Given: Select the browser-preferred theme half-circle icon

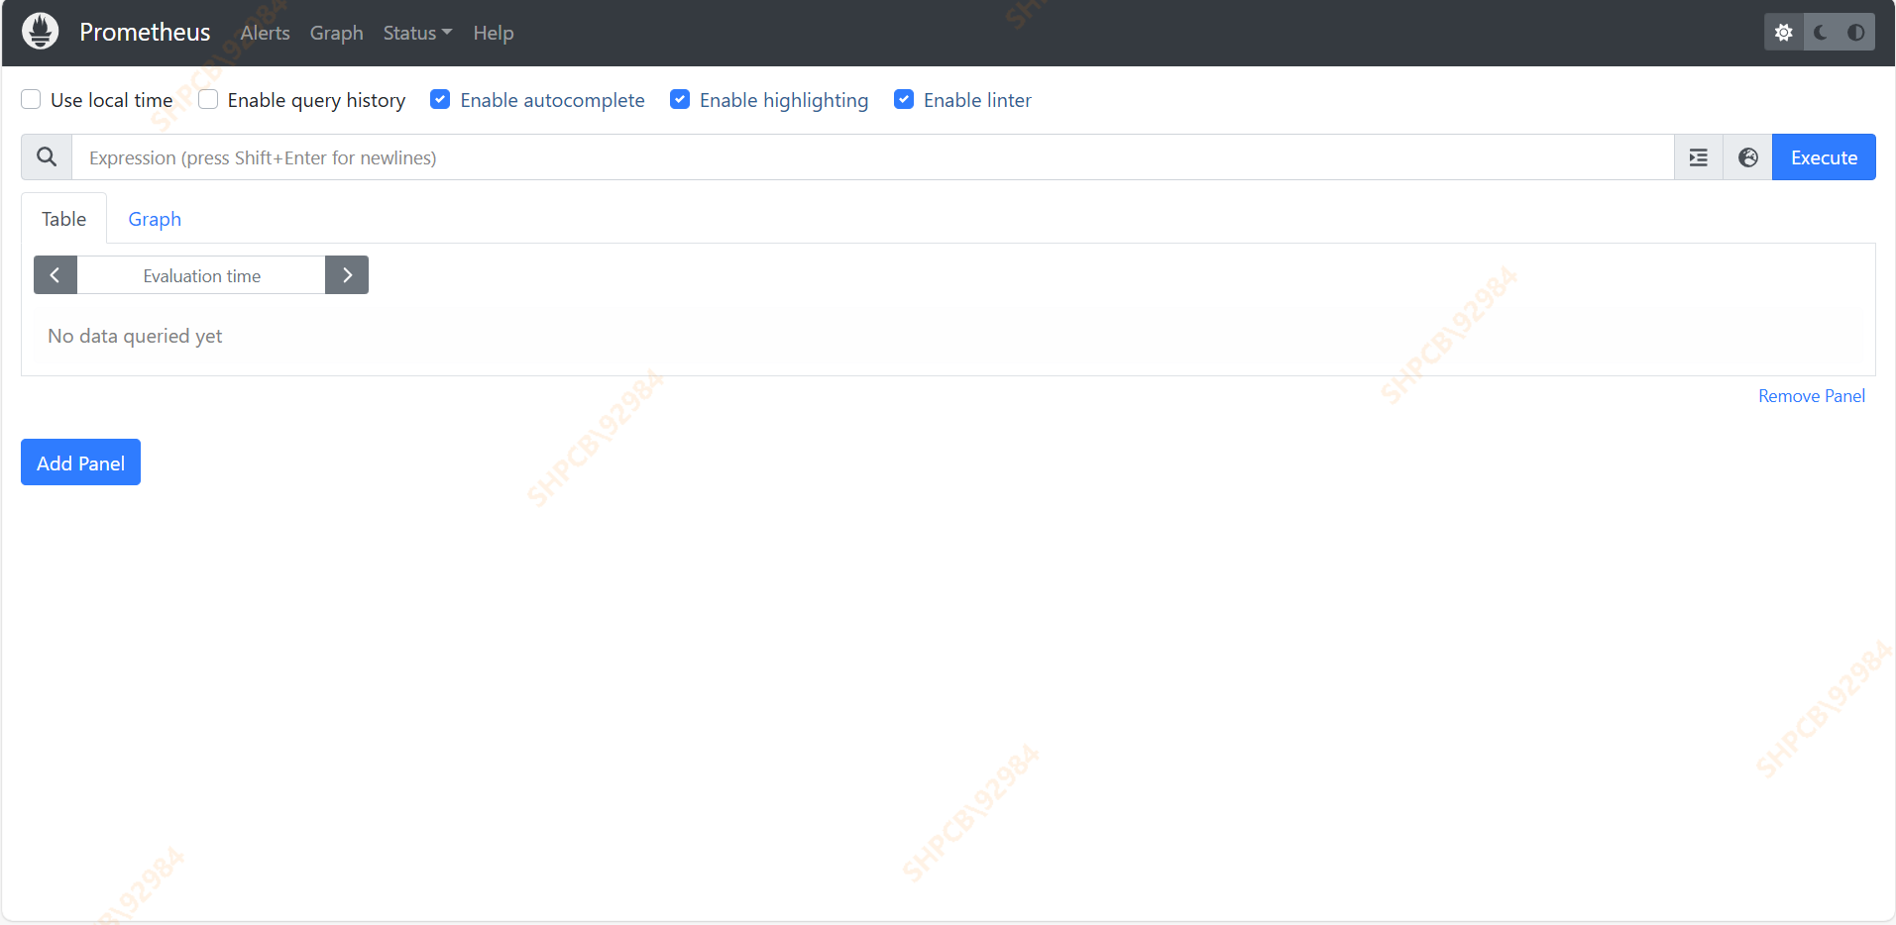Looking at the screenshot, I should (x=1856, y=33).
